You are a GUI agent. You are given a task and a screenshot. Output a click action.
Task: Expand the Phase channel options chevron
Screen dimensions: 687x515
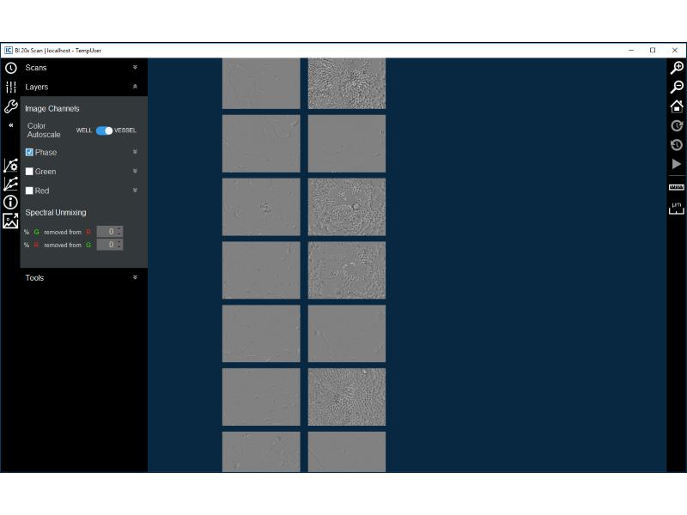point(135,152)
